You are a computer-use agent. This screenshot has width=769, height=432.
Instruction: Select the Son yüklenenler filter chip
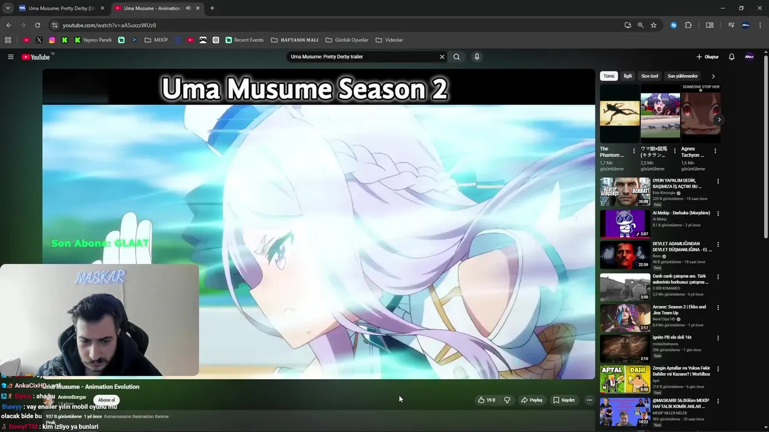point(682,76)
